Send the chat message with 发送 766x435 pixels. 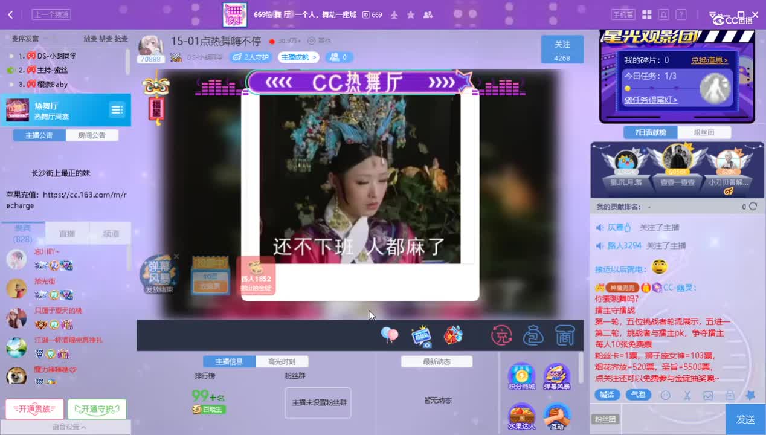pos(745,419)
